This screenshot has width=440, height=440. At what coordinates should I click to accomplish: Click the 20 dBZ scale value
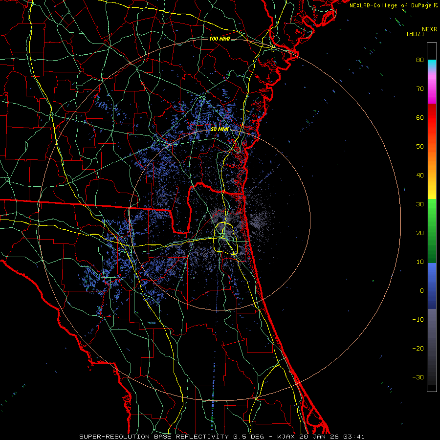420,233
